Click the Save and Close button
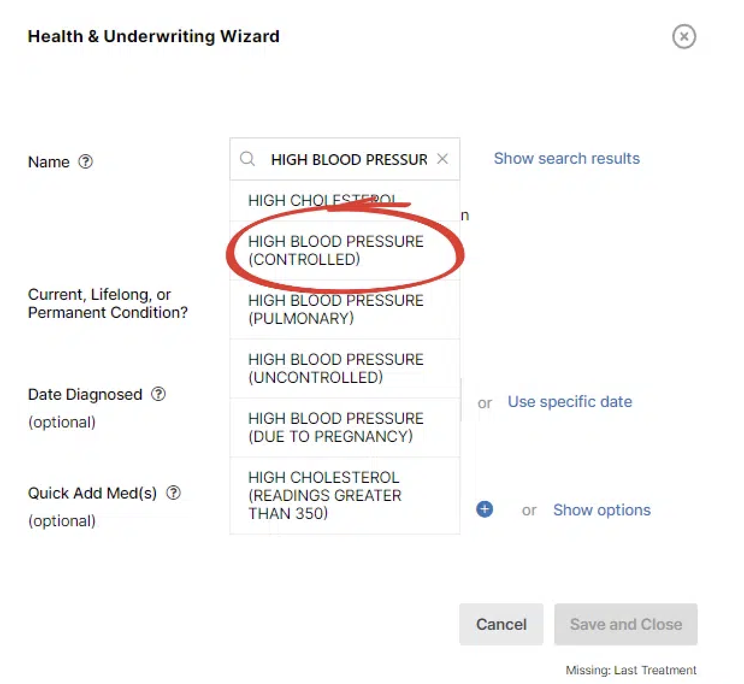The image size is (744, 684). tap(625, 624)
